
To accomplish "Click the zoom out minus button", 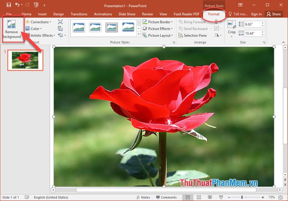I will point(229,197).
